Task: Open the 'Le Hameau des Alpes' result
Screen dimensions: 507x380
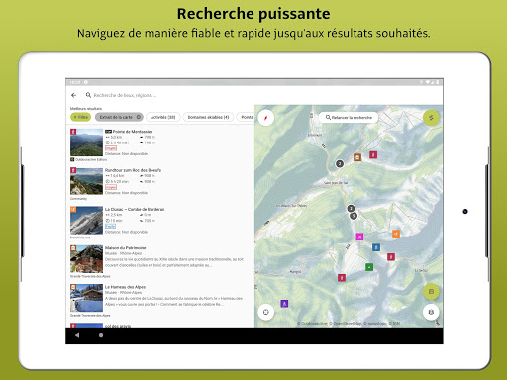Action: [x=160, y=300]
